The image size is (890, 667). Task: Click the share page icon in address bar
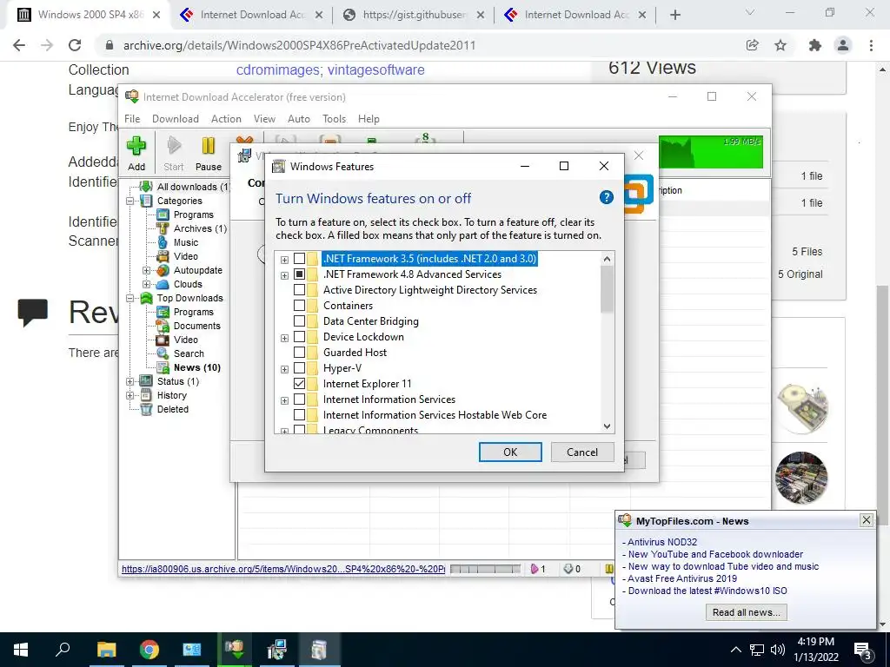coord(752,45)
